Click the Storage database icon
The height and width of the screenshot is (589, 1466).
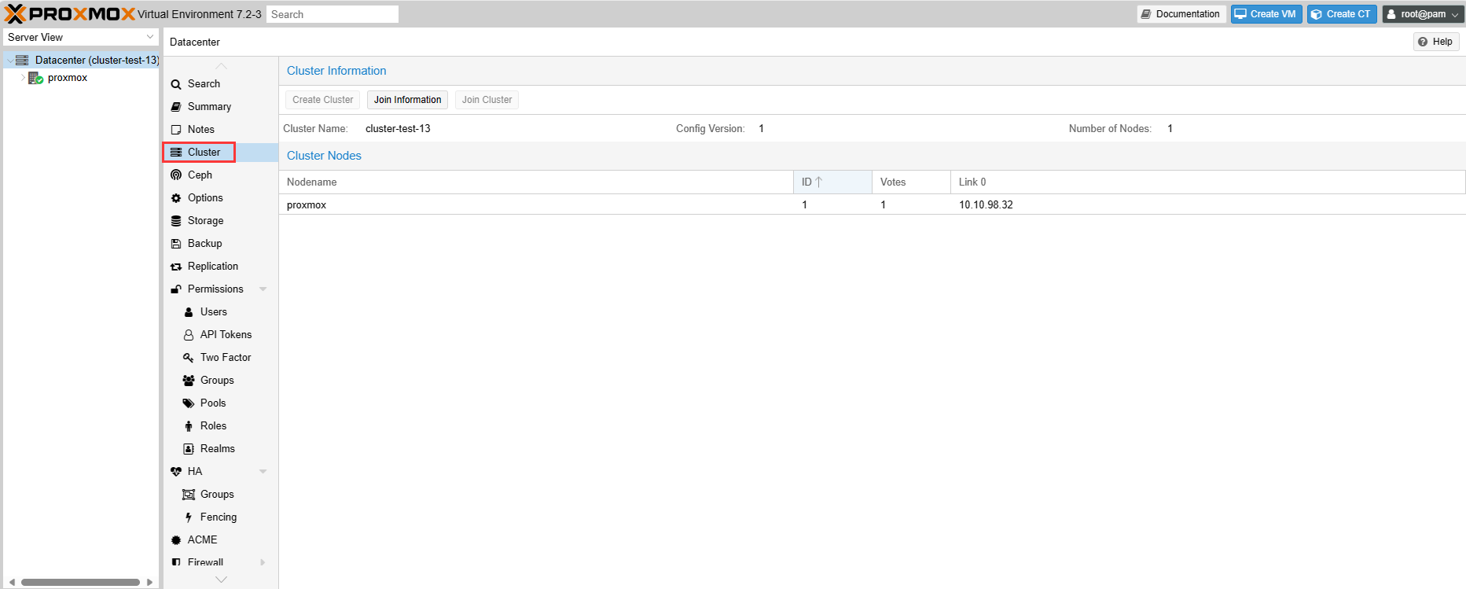[x=176, y=221]
